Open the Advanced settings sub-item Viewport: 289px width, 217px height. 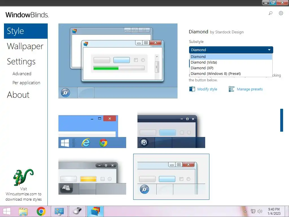[22, 74]
